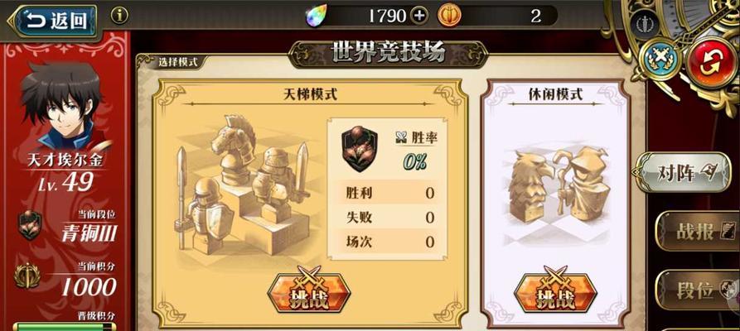Viewport: 740px width, 331px height.
Task: Open the 战报 side tab
Action: (697, 231)
